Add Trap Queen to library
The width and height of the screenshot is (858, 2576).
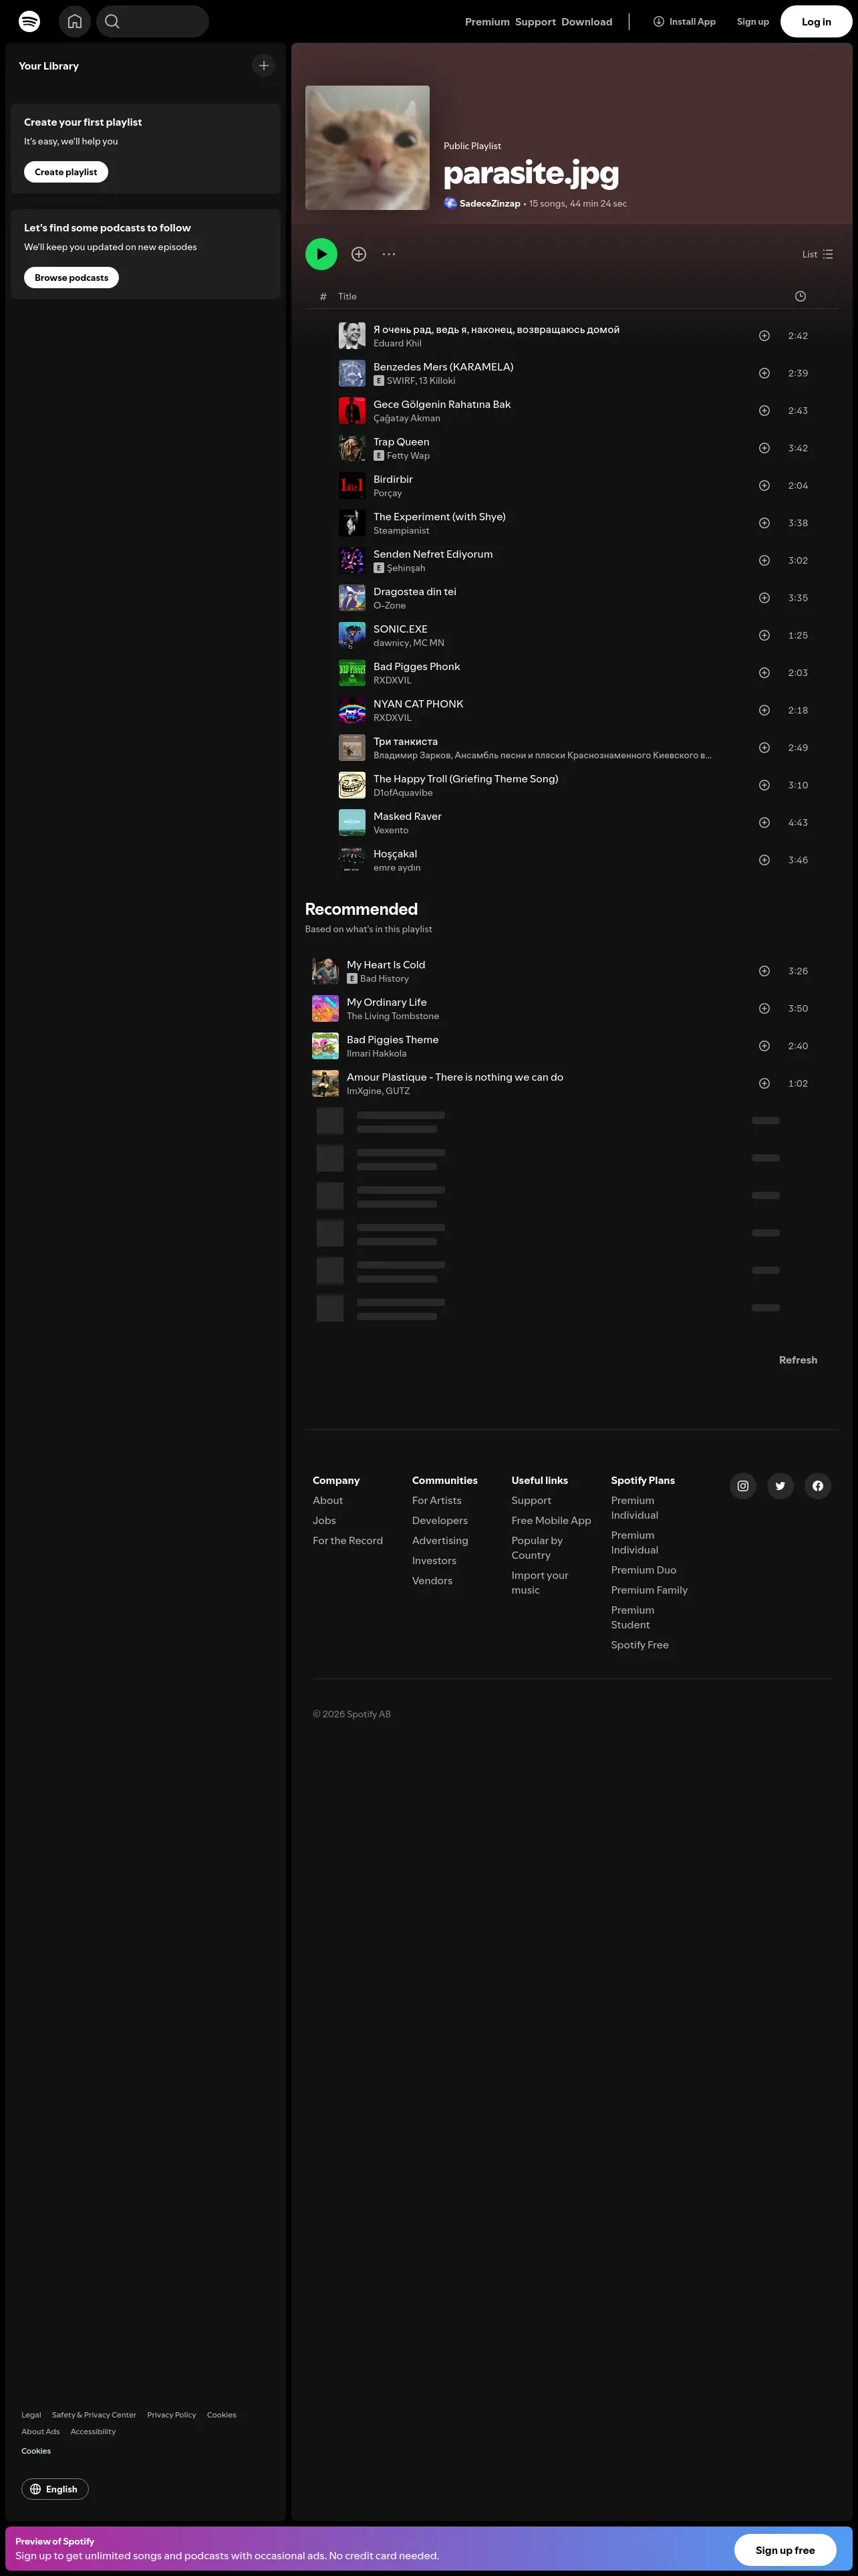tap(764, 448)
